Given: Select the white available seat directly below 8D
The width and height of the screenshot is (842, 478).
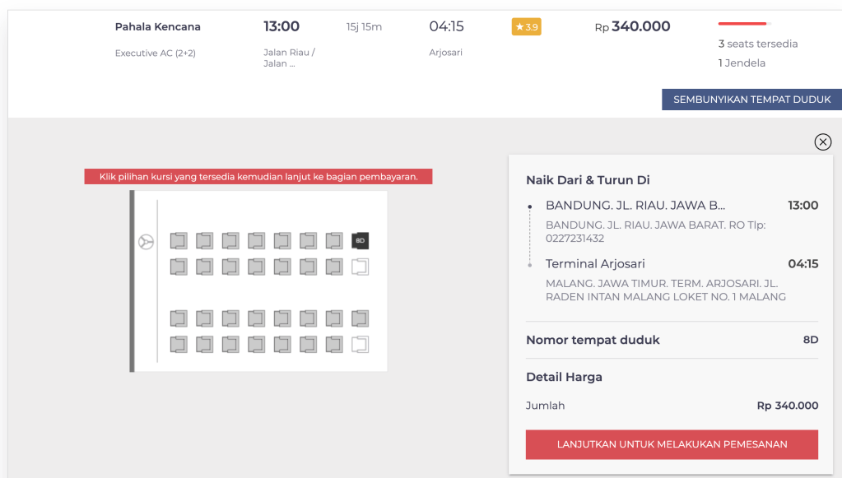Looking at the screenshot, I should pos(360,267).
